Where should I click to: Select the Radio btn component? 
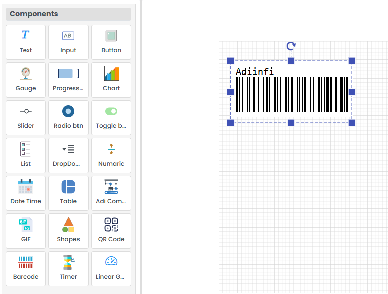(x=68, y=118)
